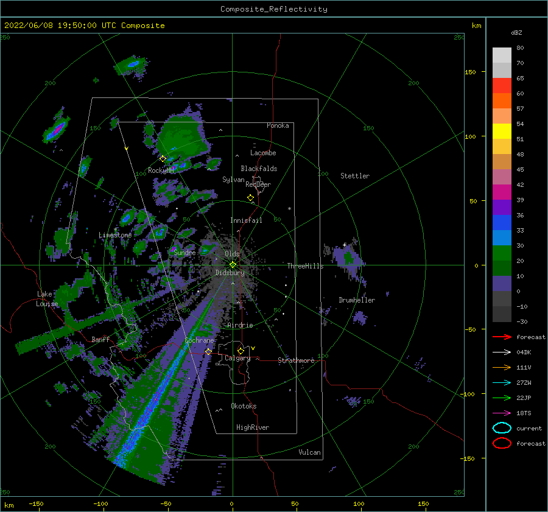Click the 57 value in dBZ scale
The width and height of the screenshot is (548, 512).
click(520, 109)
